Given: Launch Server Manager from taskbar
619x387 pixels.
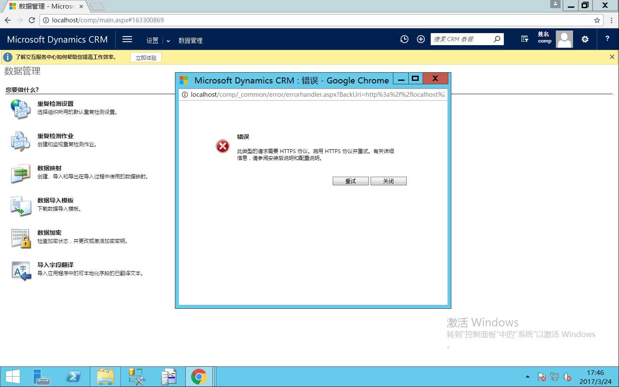Looking at the screenshot, I should (x=41, y=377).
